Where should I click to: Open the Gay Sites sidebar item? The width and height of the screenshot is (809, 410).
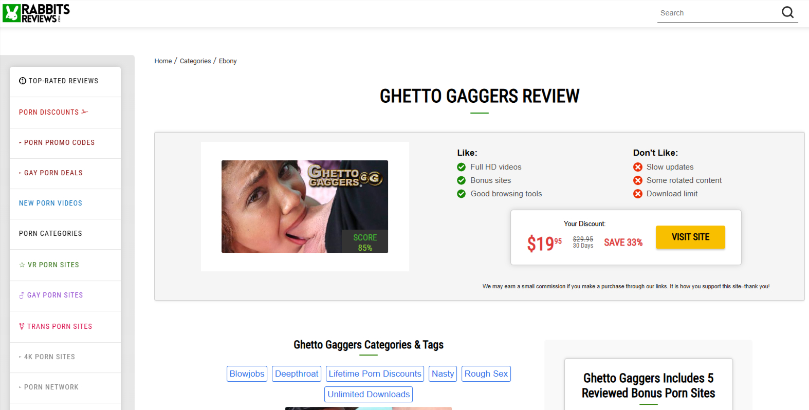coord(65,295)
